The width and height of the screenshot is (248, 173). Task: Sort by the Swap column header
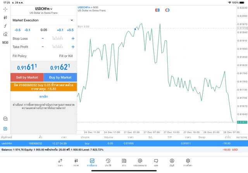pos(202,137)
